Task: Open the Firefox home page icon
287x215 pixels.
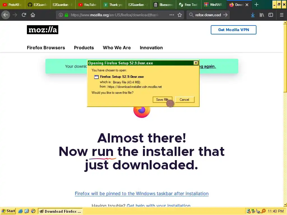Action: point(33,15)
